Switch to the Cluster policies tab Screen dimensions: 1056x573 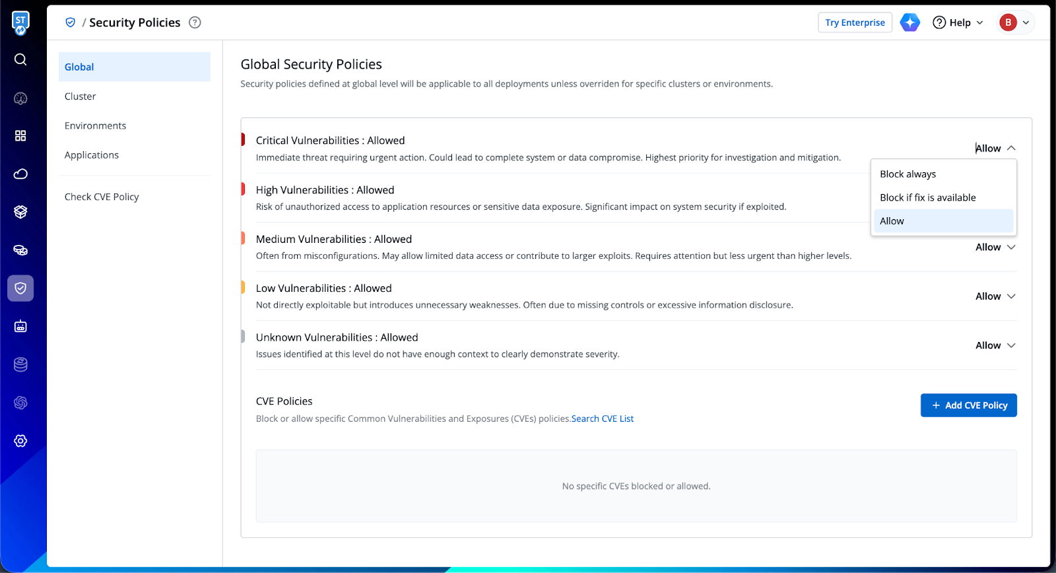(x=81, y=96)
